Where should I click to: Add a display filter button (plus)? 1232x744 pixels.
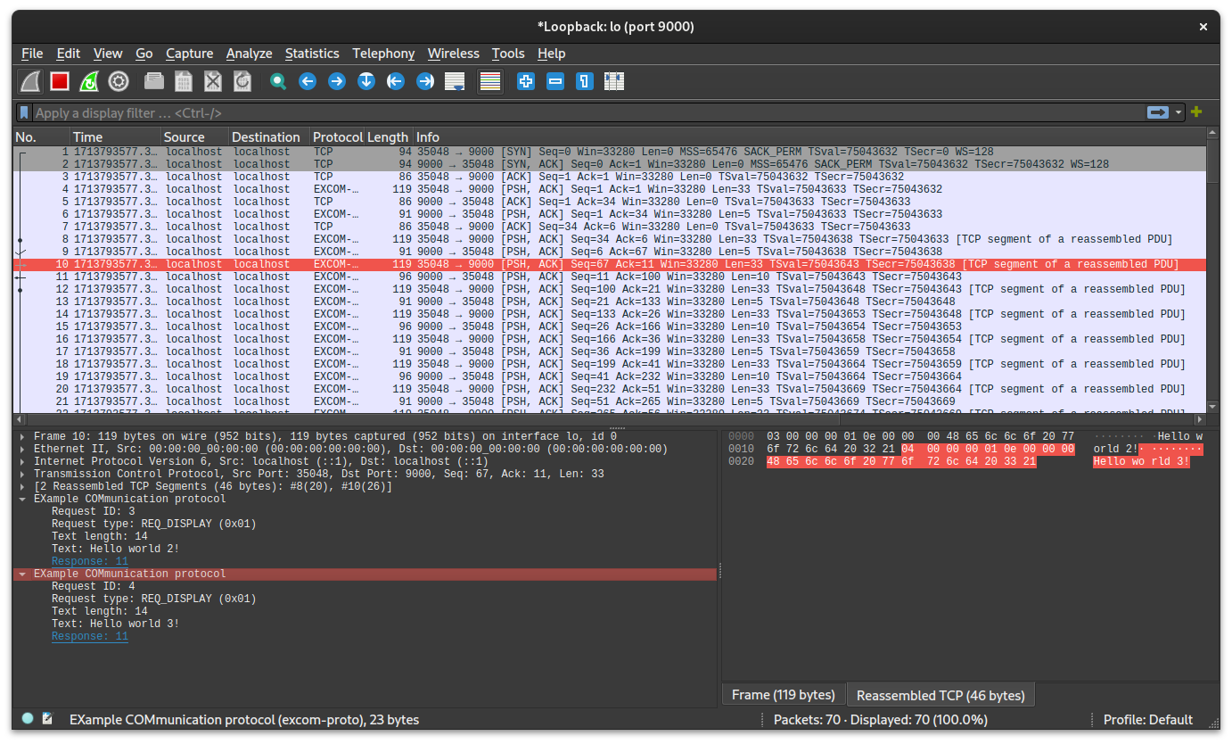(1196, 112)
